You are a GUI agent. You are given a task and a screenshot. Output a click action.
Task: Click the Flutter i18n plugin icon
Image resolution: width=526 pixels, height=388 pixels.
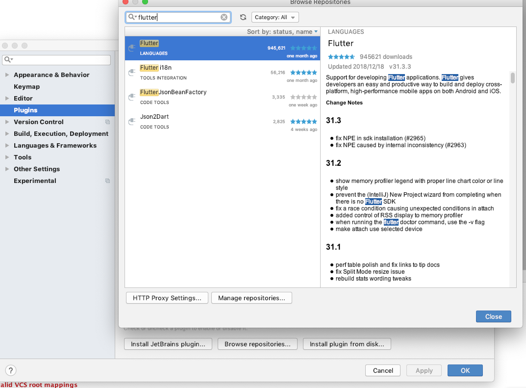(x=132, y=73)
